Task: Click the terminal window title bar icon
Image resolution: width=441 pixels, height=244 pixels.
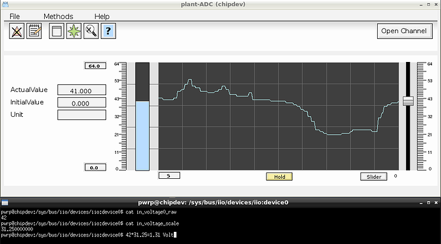Action: coord(4,202)
